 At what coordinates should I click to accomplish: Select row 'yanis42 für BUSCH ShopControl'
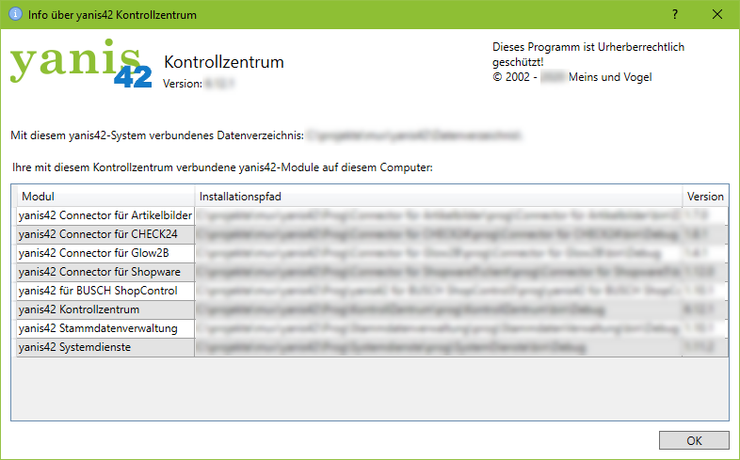click(373, 291)
